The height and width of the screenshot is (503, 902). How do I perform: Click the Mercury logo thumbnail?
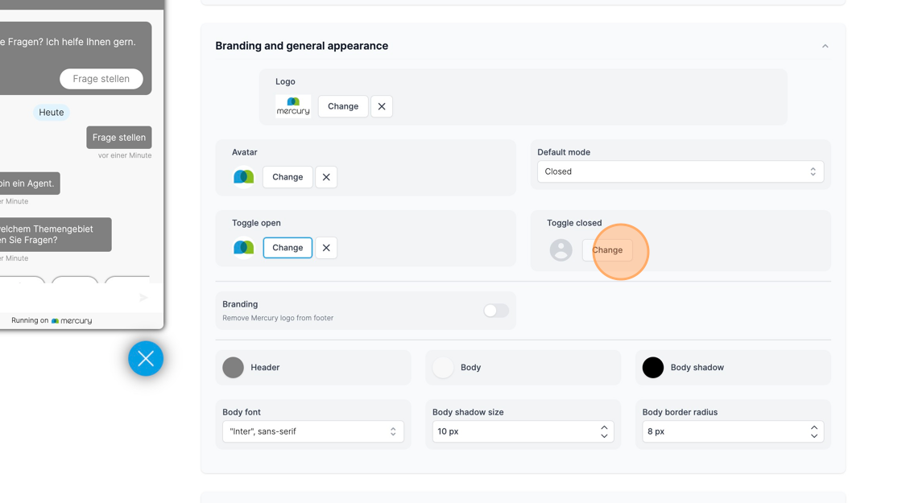point(293,106)
